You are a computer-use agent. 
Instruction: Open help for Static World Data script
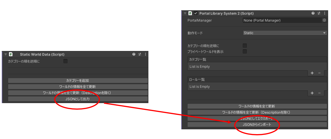pyautogui.click(x=134, y=54)
